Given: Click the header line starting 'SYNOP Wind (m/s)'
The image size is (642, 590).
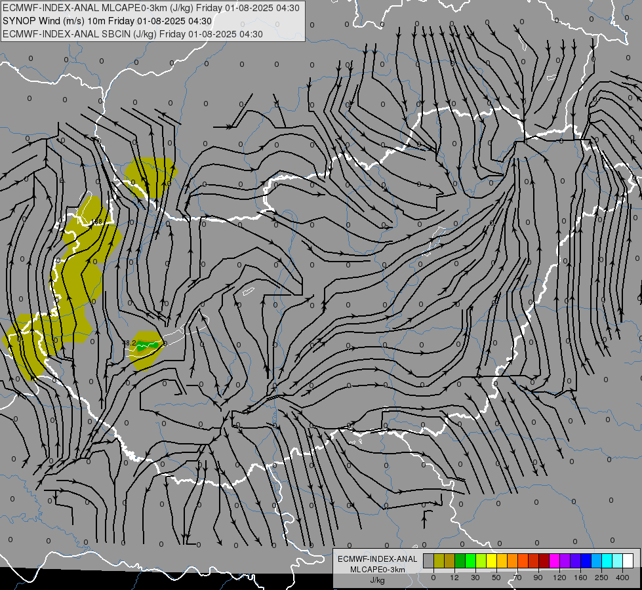Looking at the screenshot, I should (108, 21).
